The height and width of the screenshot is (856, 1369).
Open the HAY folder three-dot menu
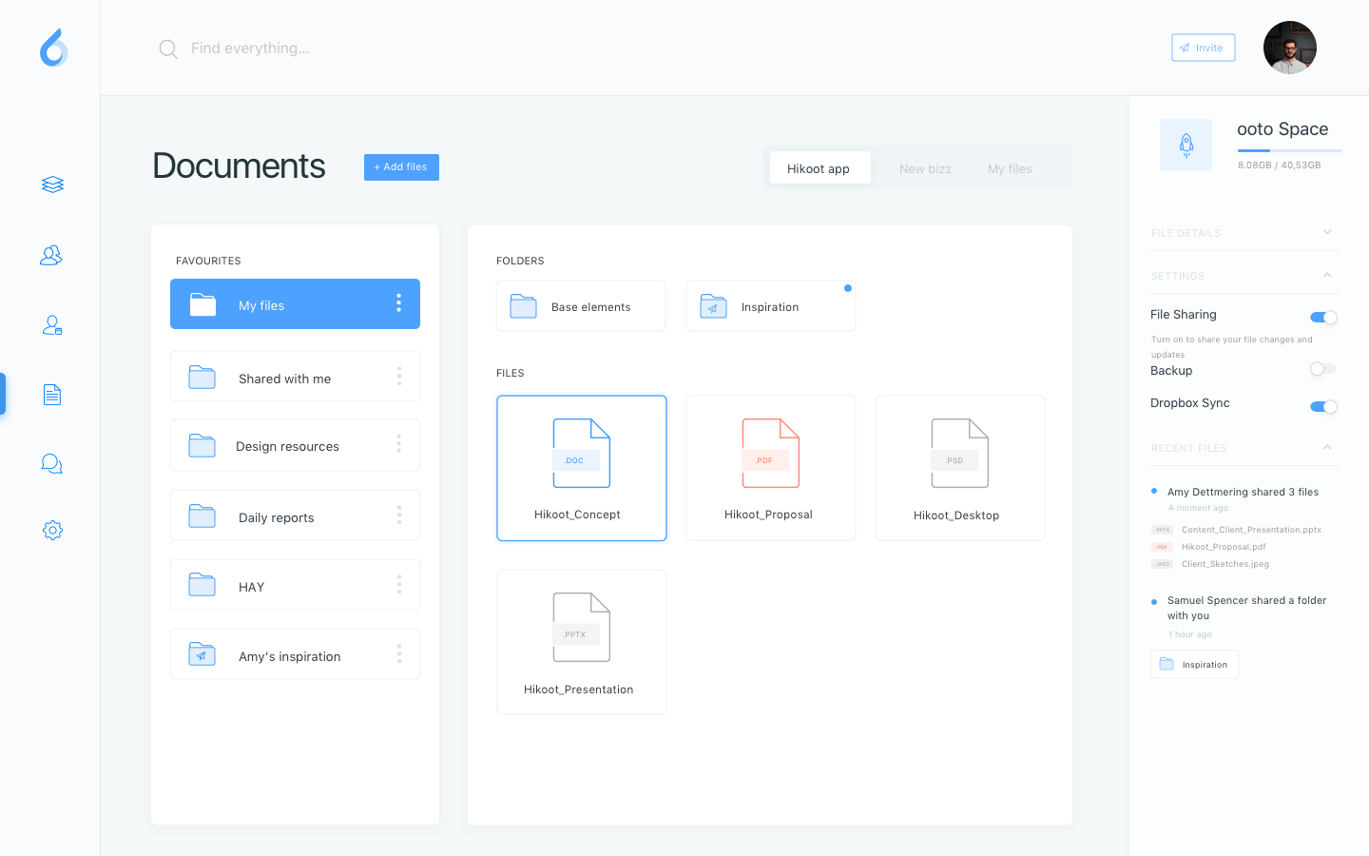(x=399, y=584)
